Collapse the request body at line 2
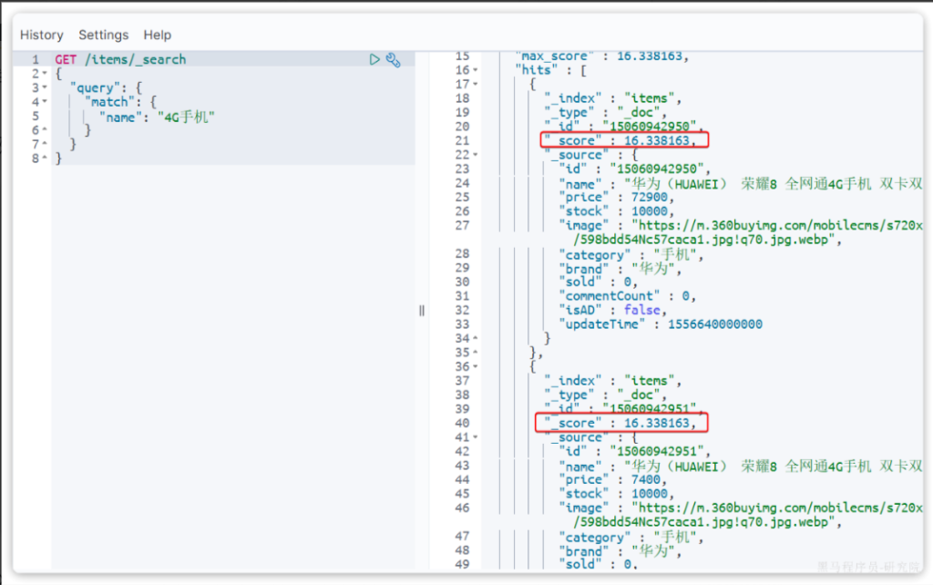The height and width of the screenshot is (585, 933). tap(45, 74)
